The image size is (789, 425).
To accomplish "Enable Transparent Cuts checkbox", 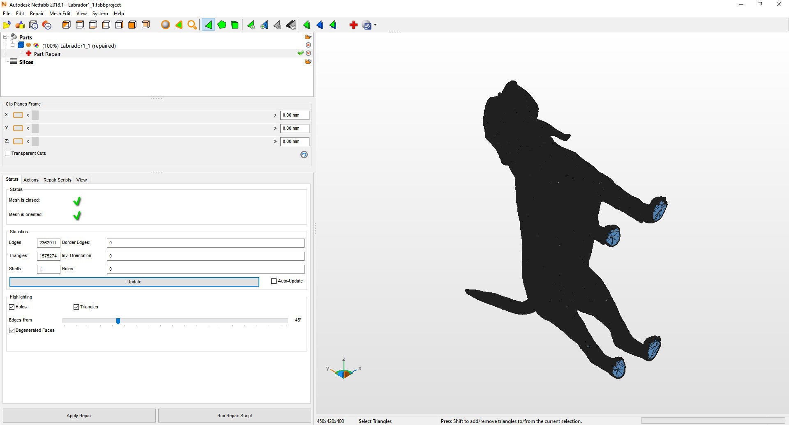I will pos(8,154).
